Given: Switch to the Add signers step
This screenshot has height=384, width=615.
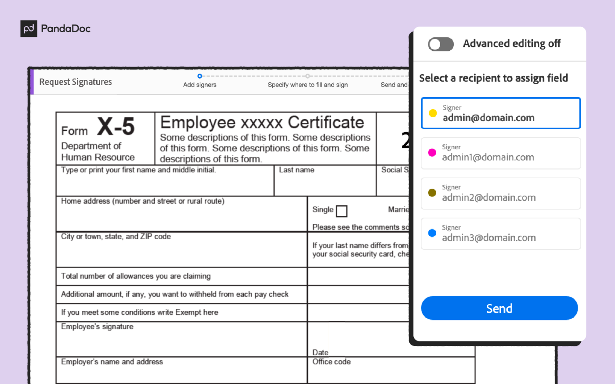Looking at the screenshot, I should tap(199, 81).
